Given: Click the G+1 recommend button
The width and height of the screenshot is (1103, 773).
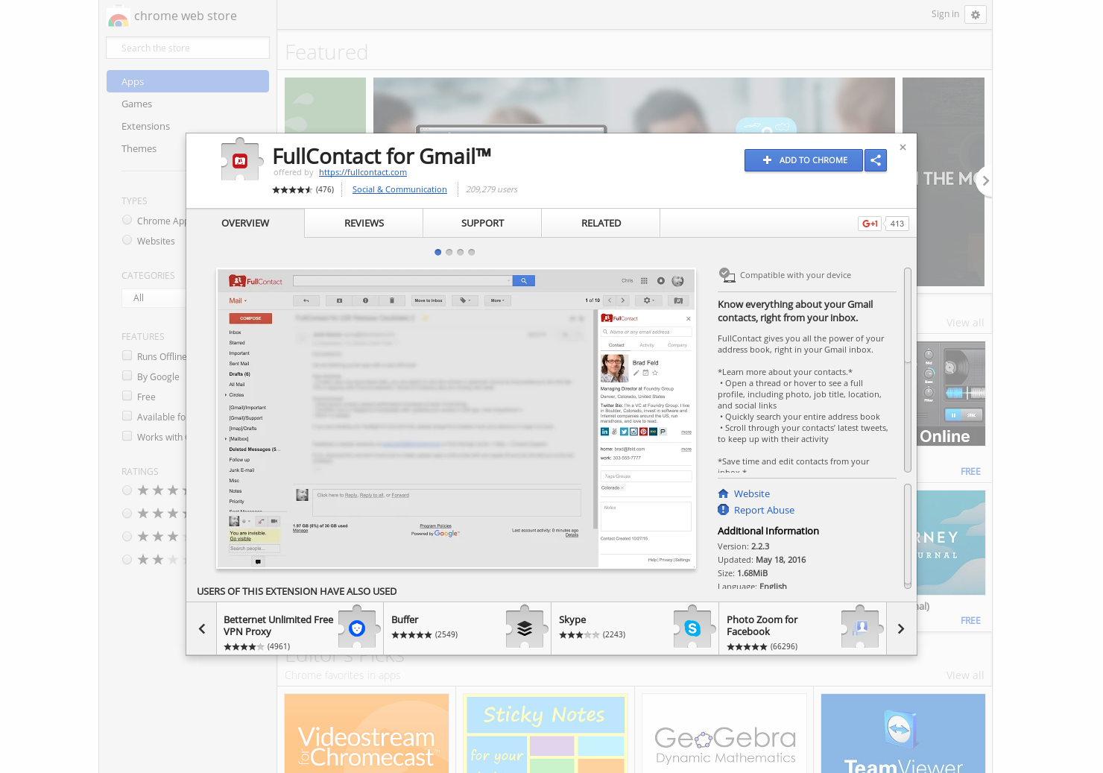Looking at the screenshot, I should (x=869, y=224).
